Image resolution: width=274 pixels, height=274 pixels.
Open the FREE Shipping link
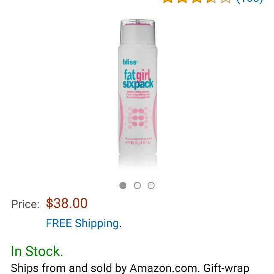point(83,223)
